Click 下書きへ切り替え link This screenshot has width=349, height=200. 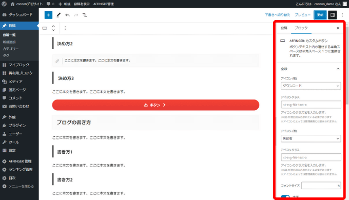[x=277, y=15]
